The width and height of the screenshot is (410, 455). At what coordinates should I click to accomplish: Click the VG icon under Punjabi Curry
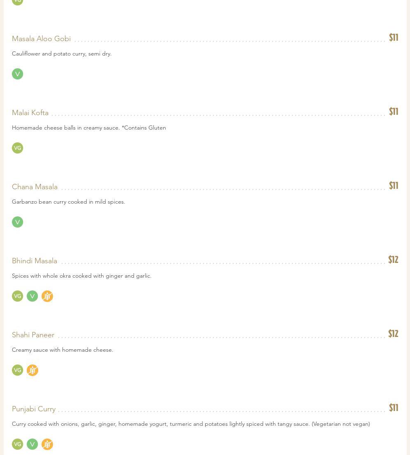click(17, 444)
